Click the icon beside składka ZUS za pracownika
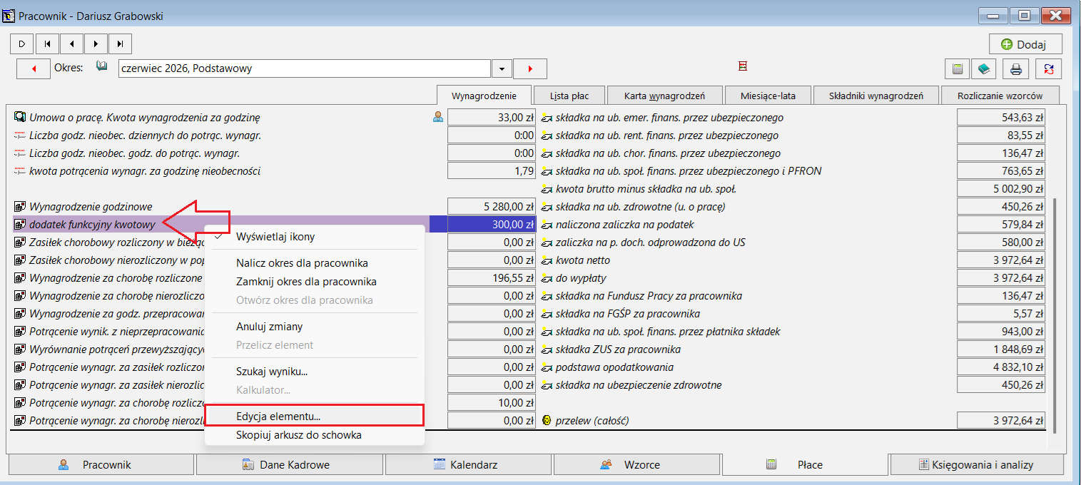The width and height of the screenshot is (1081, 485). (x=548, y=349)
